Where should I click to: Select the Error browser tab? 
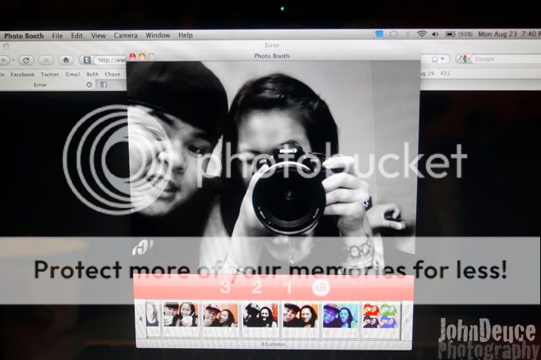click(41, 85)
